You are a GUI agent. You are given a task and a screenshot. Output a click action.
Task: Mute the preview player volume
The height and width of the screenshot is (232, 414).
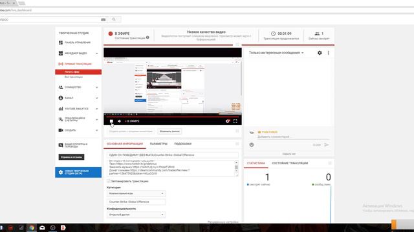click(x=119, y=121)
